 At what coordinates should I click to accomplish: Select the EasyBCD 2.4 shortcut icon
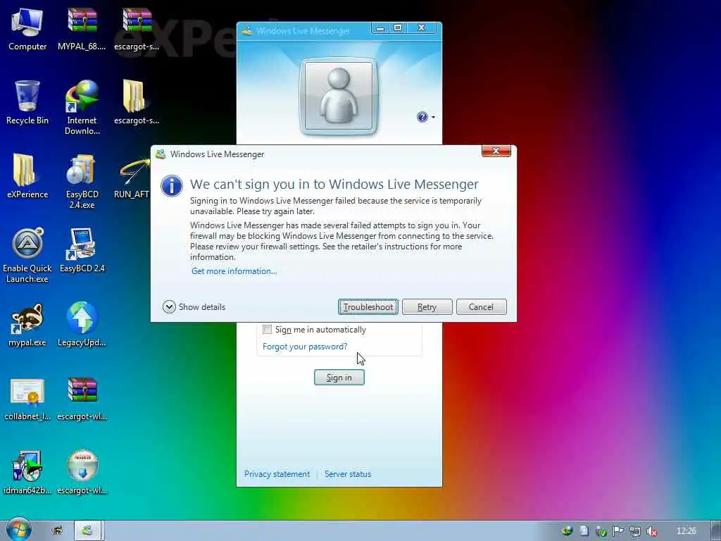82,251
